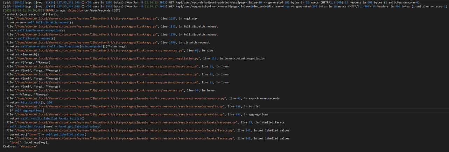Click 'line 235, in to_dict' entry

[245, 106]
